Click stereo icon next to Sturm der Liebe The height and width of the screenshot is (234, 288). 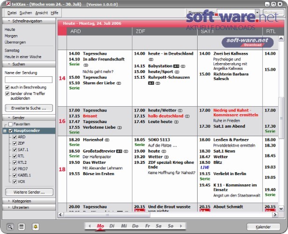pyautogui.click(x=119, y=83)
